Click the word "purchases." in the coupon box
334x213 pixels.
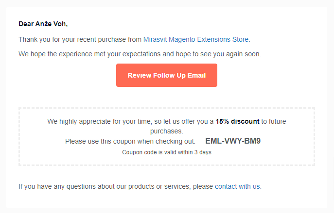click(166, 131)
